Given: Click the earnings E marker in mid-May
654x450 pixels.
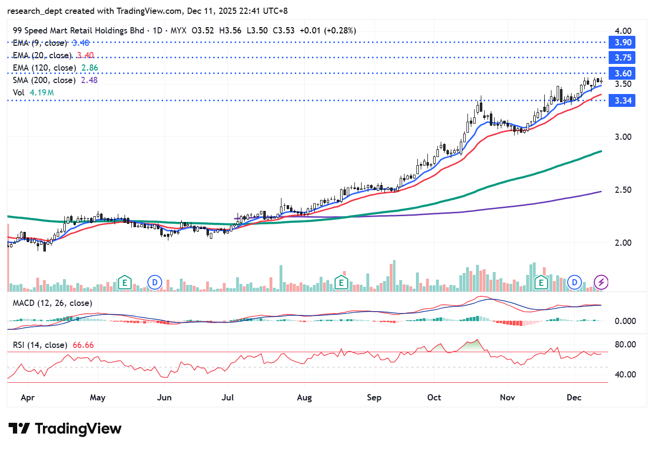Looking at the screenshot, I should (125, 283).
